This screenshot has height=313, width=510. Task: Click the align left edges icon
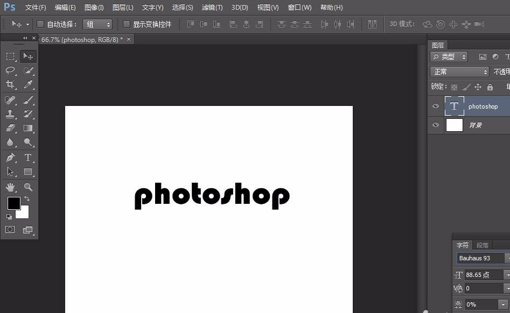coord(233,24)
